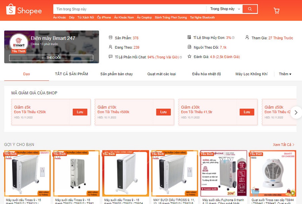302x204 pixels.
Task: Click the Tai Nghe Bluetooth suggestion link
Action: [202, 17]
